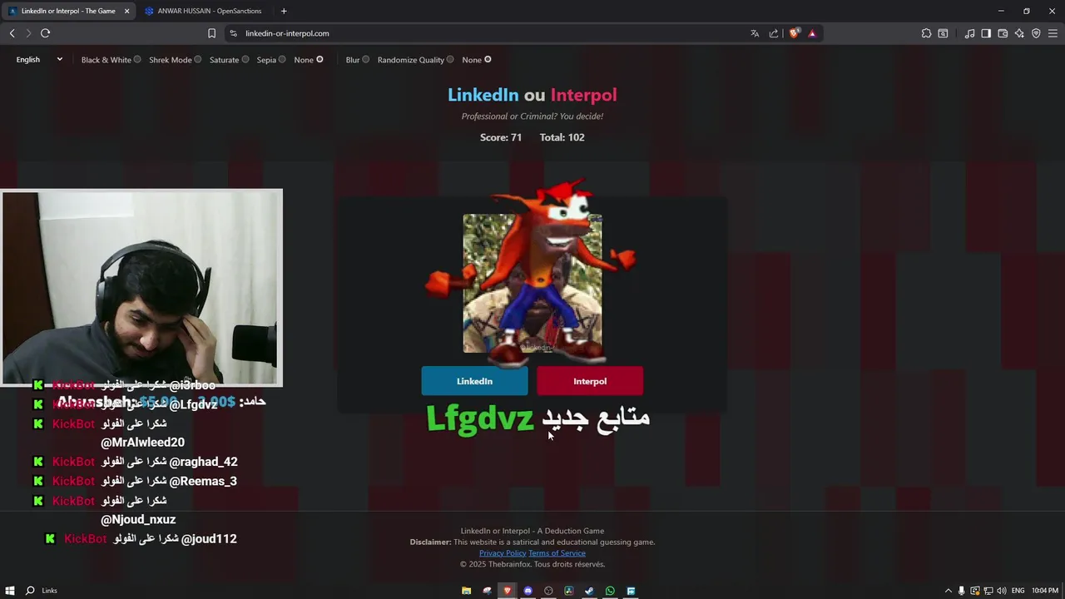Open the clock showing 10:04 PM
The width and height of the screenshot is (1065, 599).
point(1045,591)
